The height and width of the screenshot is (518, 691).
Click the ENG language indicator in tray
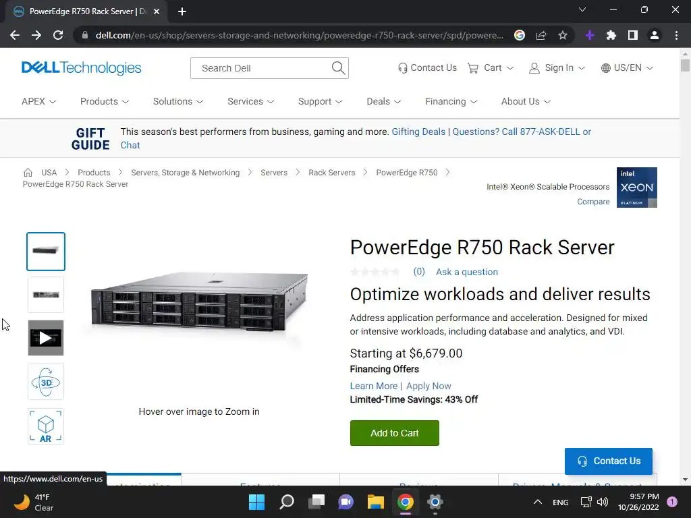coord(561,502)
